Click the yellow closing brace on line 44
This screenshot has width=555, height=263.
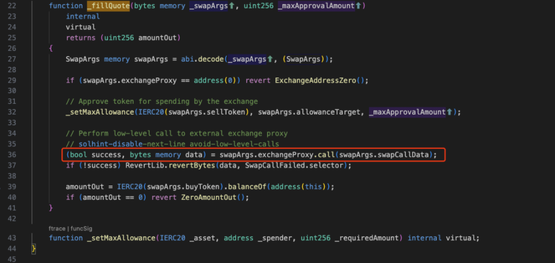coord(34,249)
